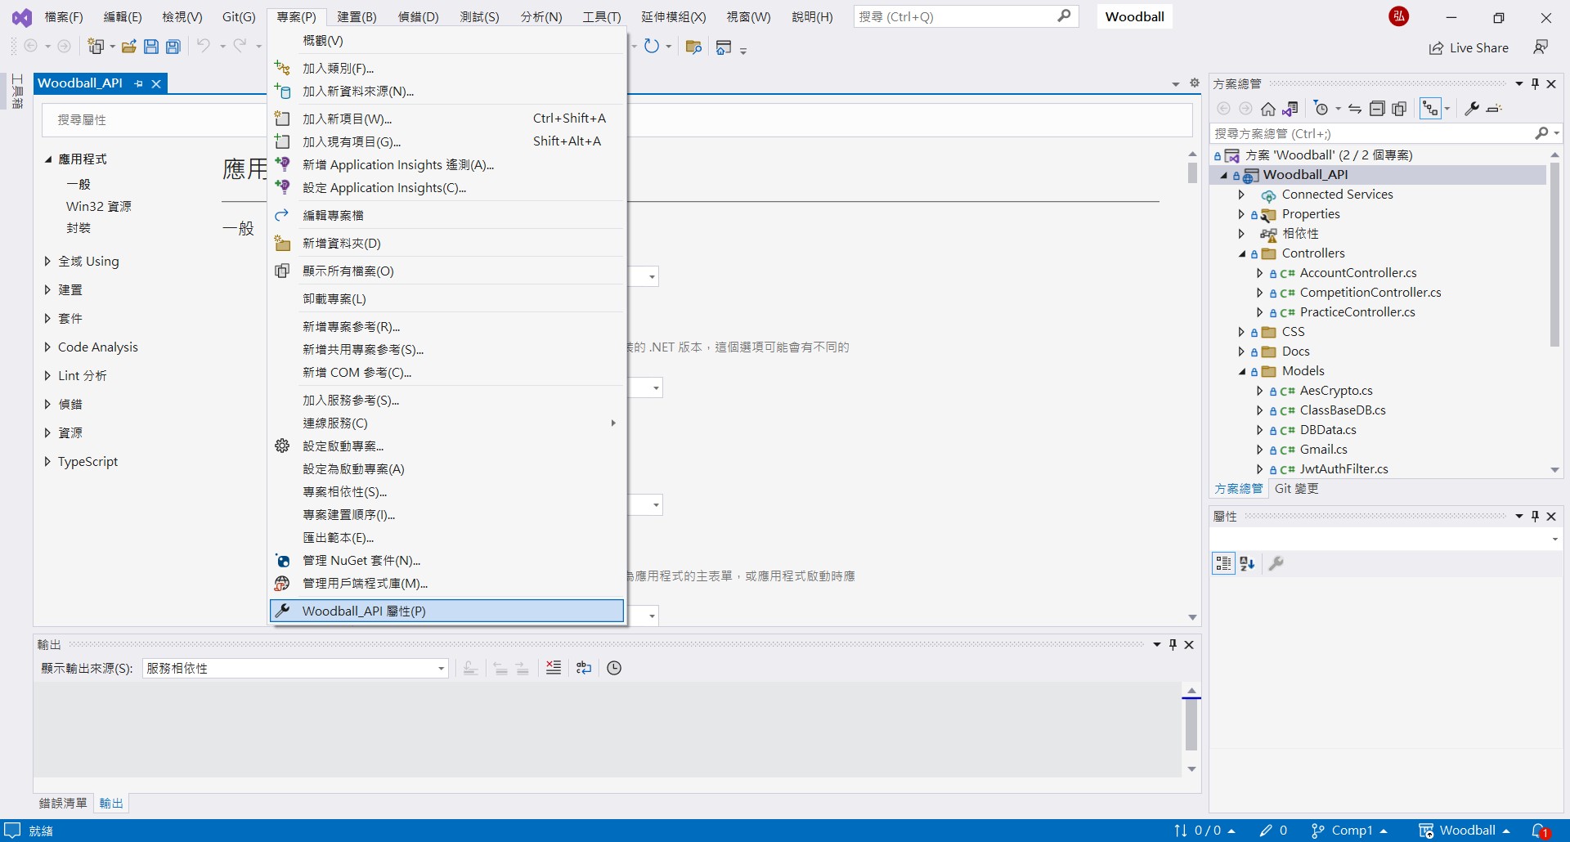Open Solution Explorer Properties wrench icon

click(1472, 109)
